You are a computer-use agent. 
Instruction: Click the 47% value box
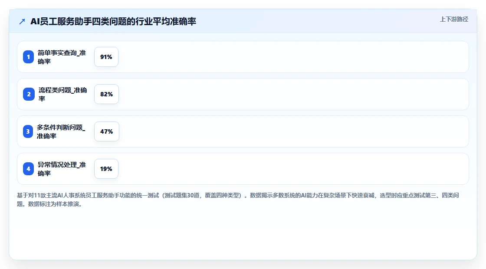(107, 131)
